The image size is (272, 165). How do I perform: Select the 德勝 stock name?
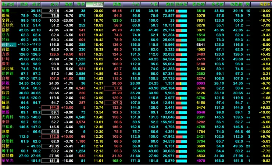tap(6, 112)
